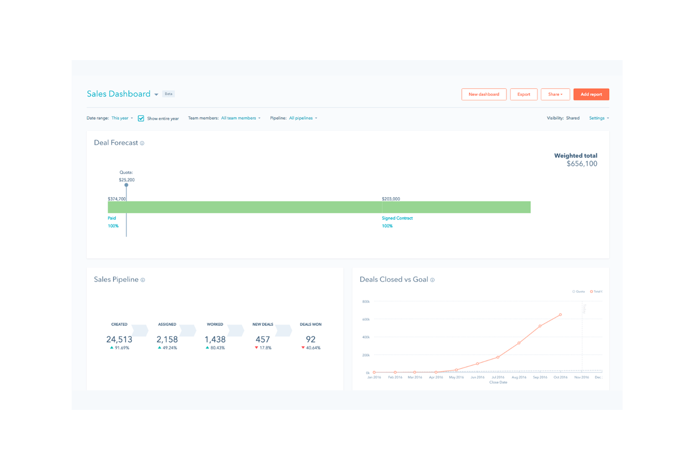695x470 pixels.
Task: Click the Export button
Action: pos(523,95)
